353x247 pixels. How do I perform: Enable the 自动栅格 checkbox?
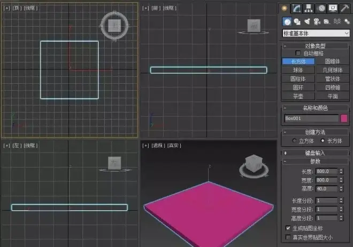click(x=298, y=53)
